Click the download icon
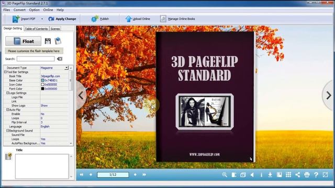The image size is (335, 188). 270,175
